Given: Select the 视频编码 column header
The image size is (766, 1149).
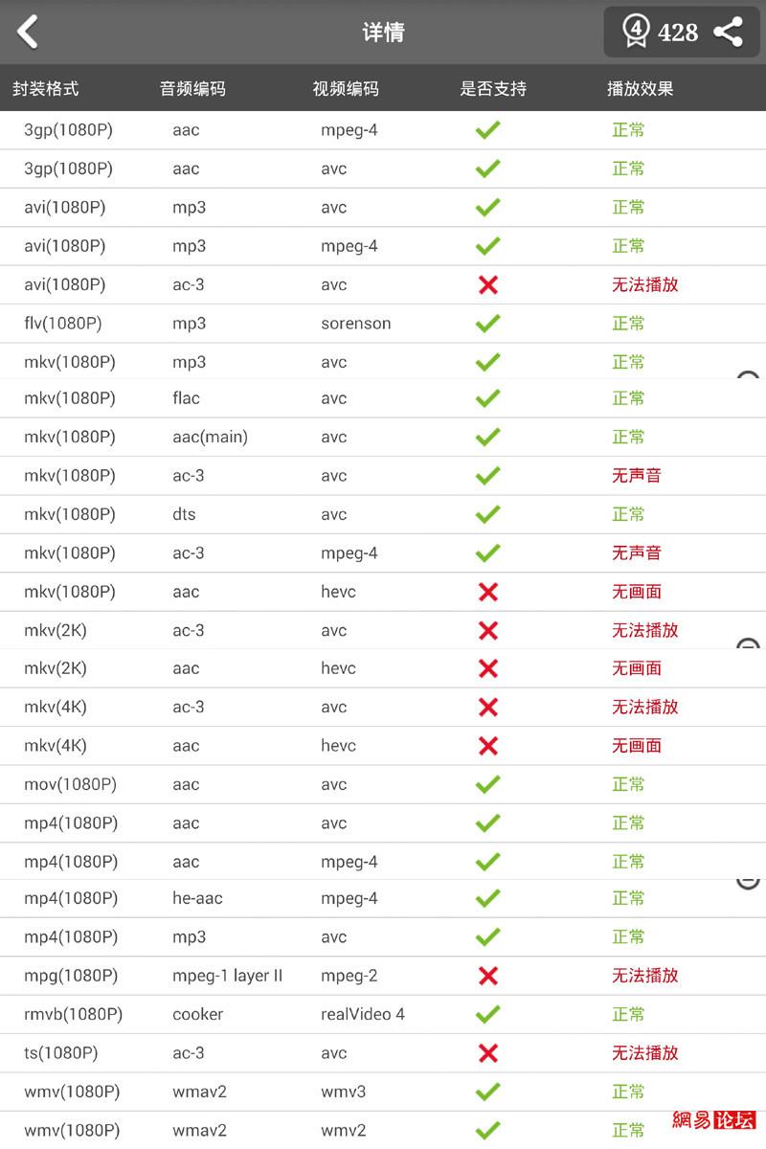Looking at the screenshot, I should tap(346, 89).
